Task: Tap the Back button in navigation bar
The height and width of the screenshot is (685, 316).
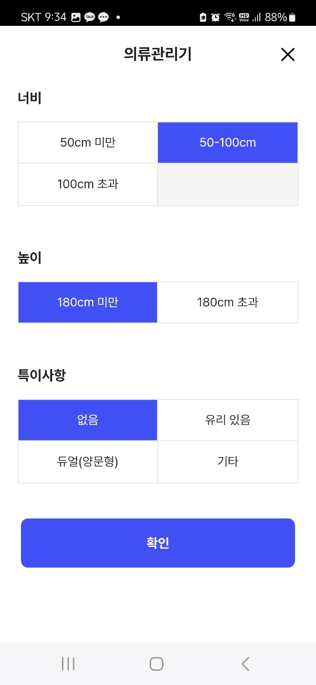Action: point(245,664)
